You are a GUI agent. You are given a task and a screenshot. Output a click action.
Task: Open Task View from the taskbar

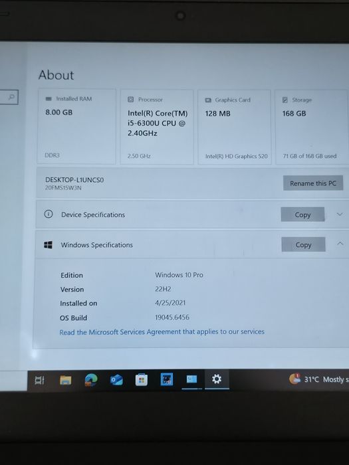coord(39,380)
